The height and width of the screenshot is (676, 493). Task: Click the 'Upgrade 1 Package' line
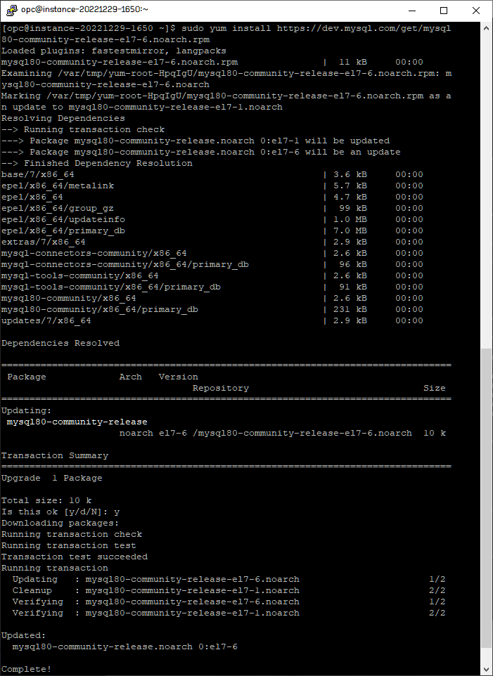pyautogui.click(x=52, y=478)
